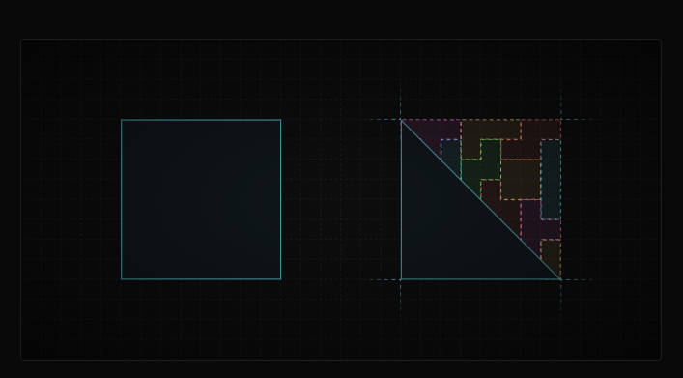Click the midpoint of the triangle's hypotenuse edge

tap(481, 200)
